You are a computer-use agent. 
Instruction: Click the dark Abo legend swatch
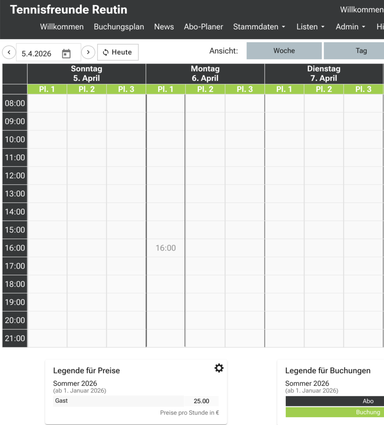click(335, 401)
